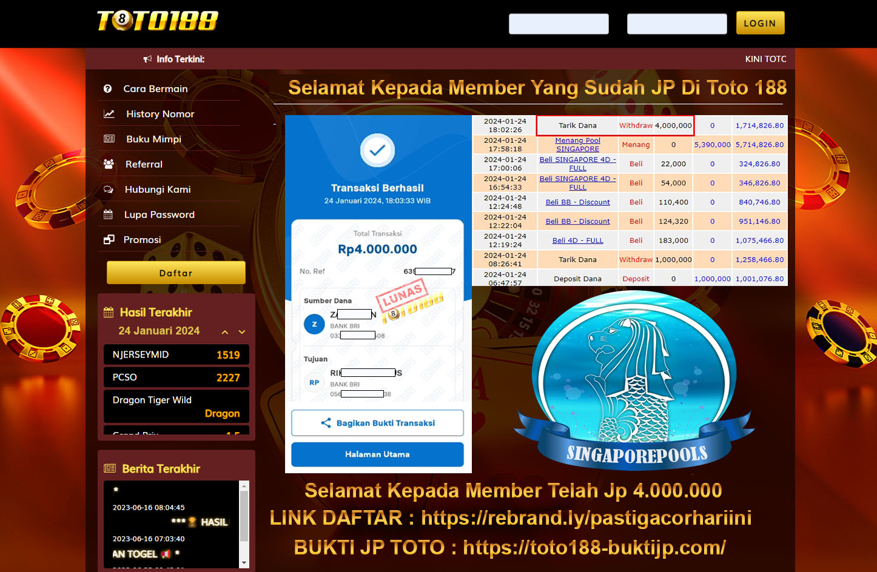877x572 pixels.
Task: Click the second login input field
Action: click(x=677, y=24)
